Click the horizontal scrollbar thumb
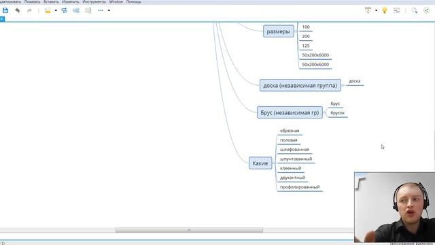 [189, 230]
